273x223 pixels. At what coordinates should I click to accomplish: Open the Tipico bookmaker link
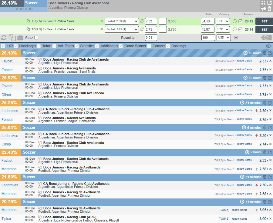point(6,219)
